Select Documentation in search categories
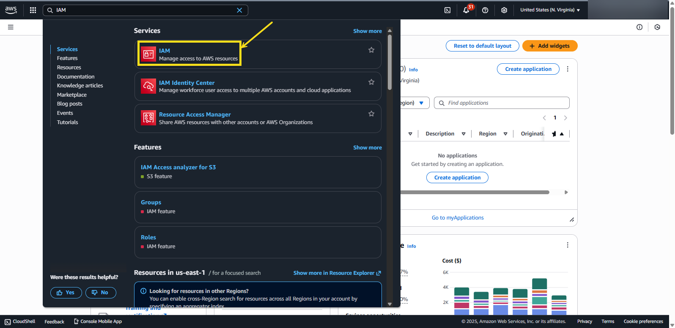The width and height of the screenshot is (675, 328). coord(76,76)
